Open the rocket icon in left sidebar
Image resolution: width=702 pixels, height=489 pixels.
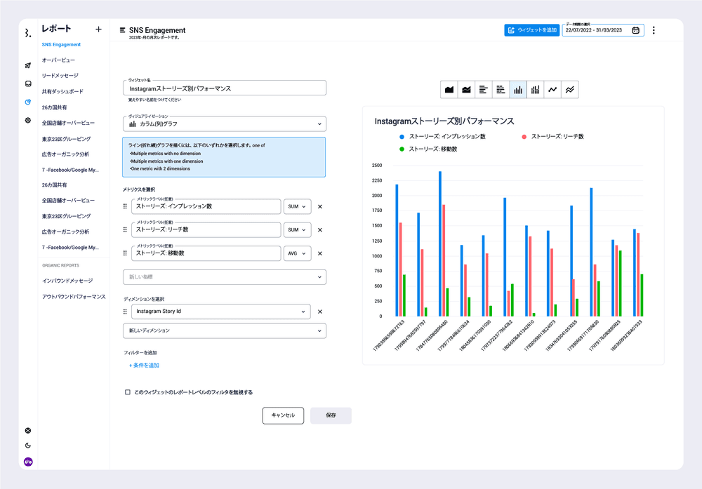point(28,65)
